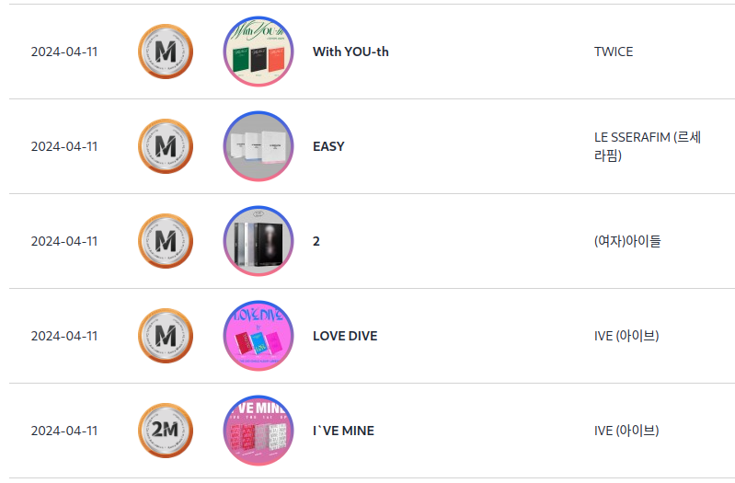Click the album title 2
Screen dimensions: 735x483
coord(316,241)
